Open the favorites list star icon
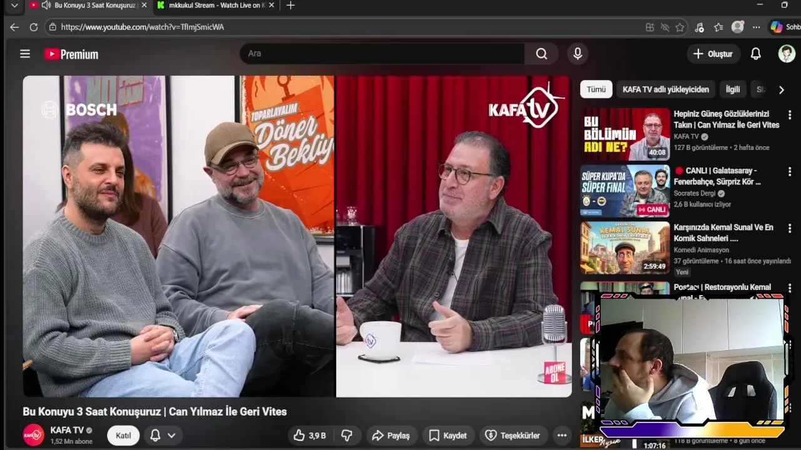Viewport: 801px width, 450px height. (x=718, y=27)
